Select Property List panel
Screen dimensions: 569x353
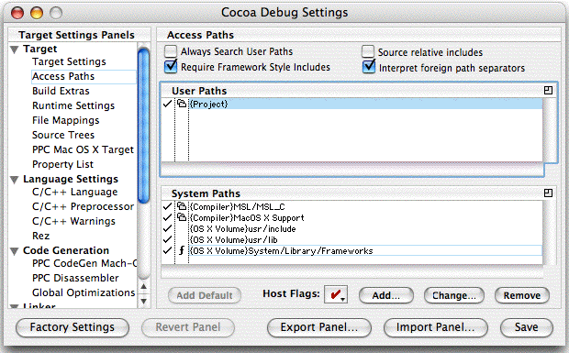point(62,164)
